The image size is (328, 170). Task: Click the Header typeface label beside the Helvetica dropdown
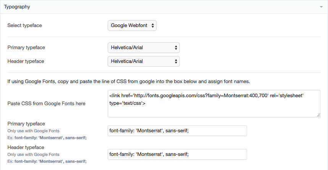coord(26,61)
